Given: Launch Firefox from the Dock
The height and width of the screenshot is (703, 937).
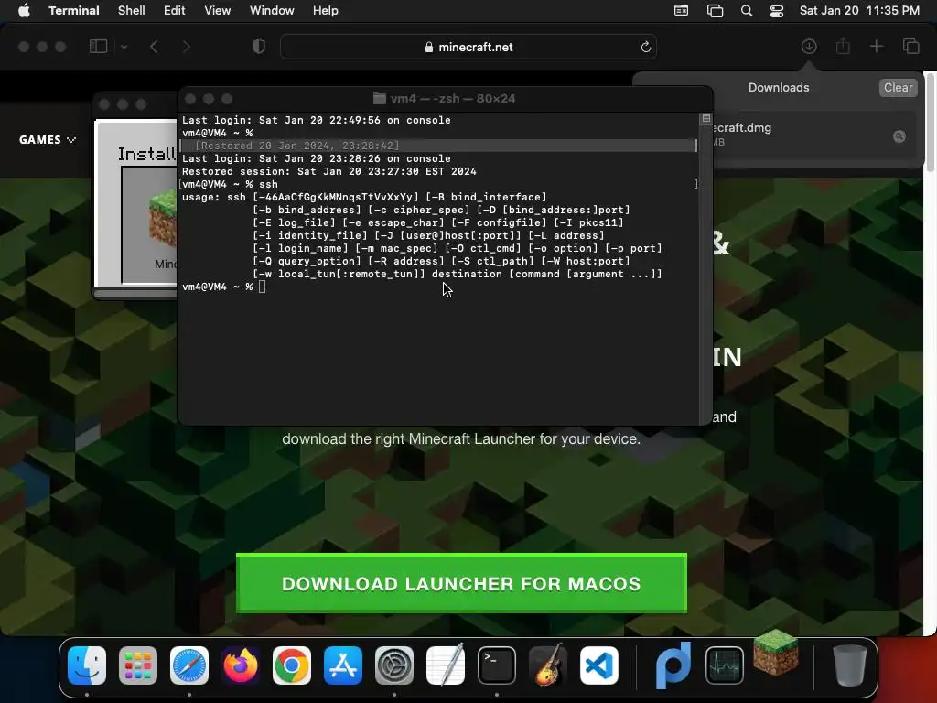Looking at the screenshot, I should pyautogui.click(x=241, y=665).
